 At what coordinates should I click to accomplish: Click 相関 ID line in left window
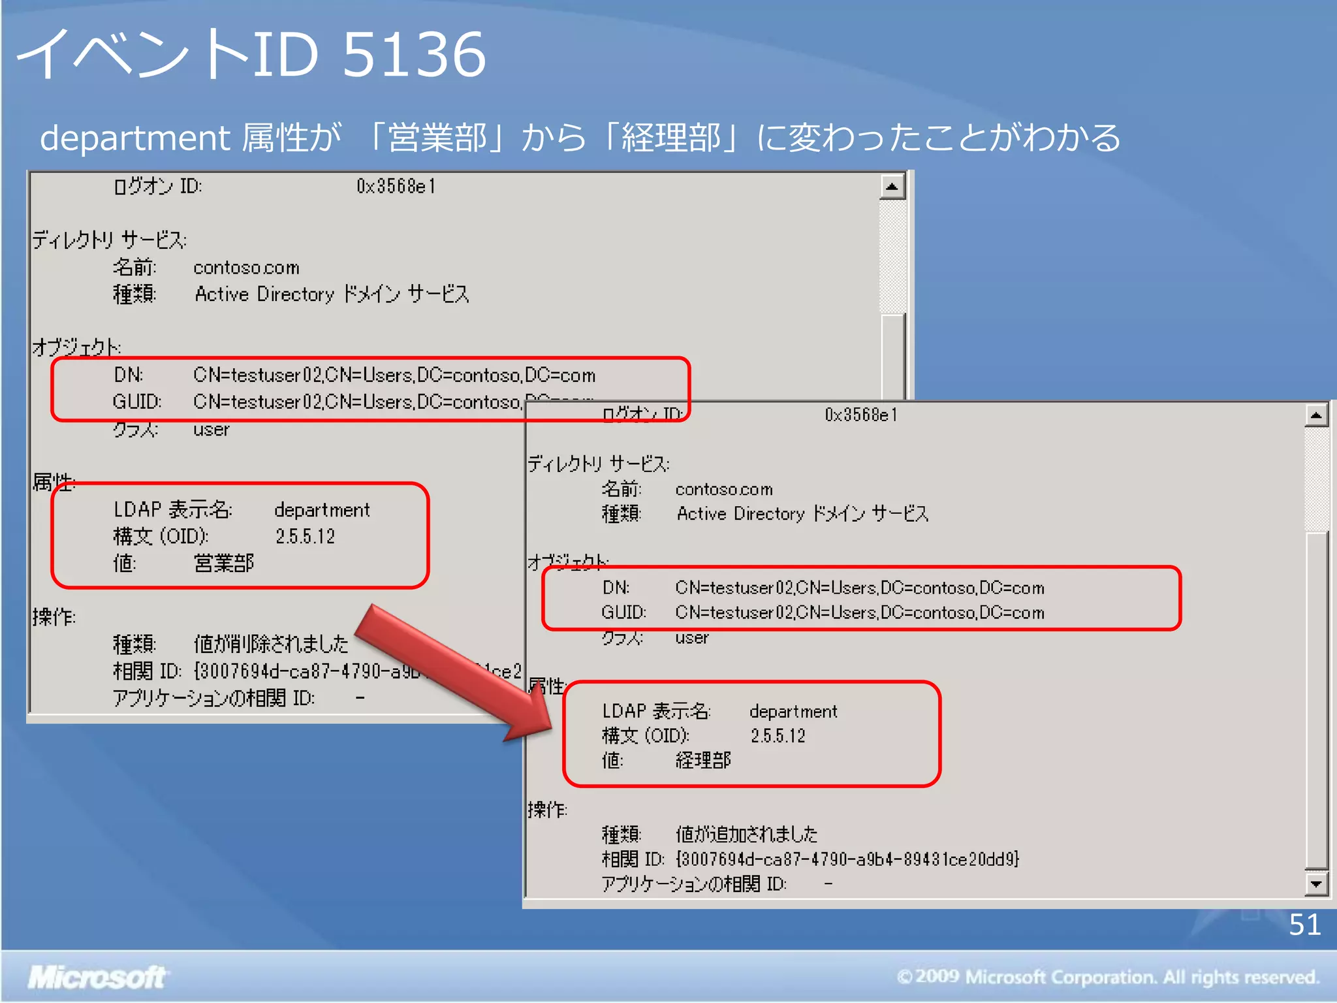pyautogui.click(x=317, y=671)
